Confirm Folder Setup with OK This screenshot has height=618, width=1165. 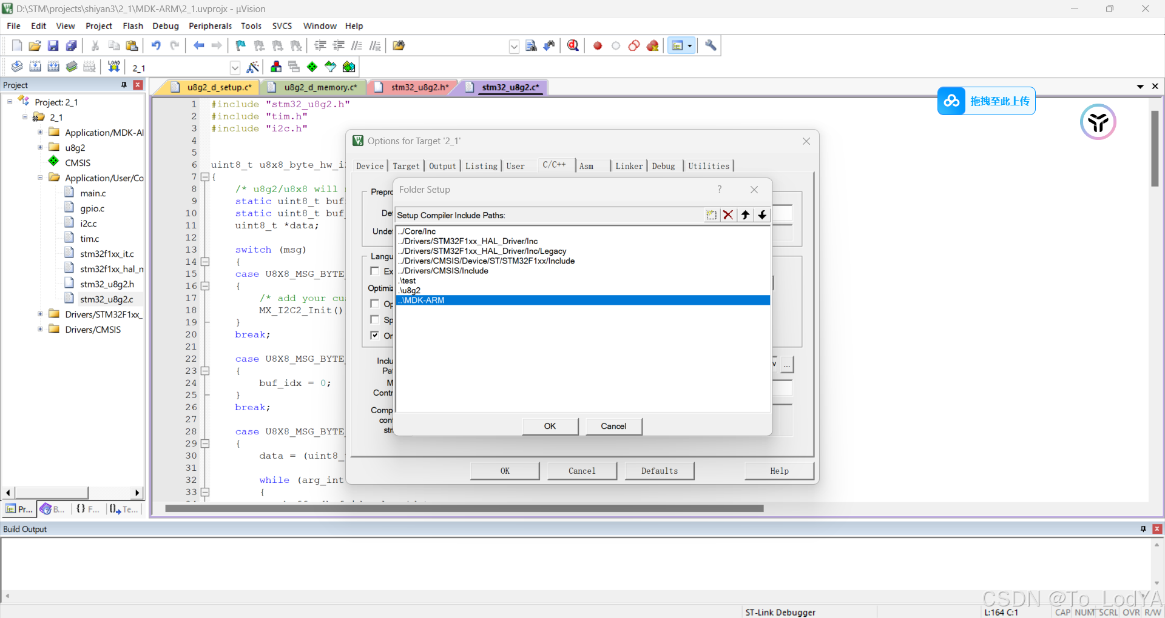550,426
